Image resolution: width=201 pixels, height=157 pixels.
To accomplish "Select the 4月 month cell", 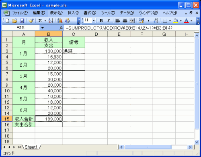I will coord(24,88).
